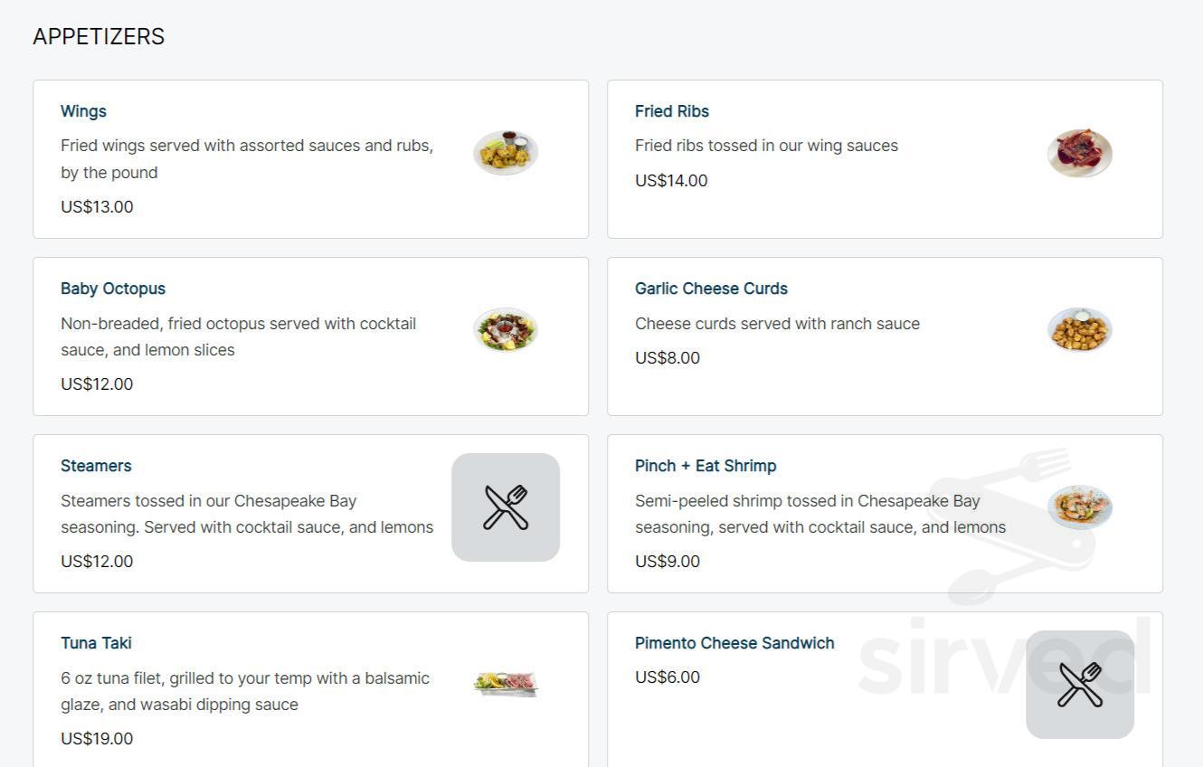Click the Appetizers section heading
Screen dimensions: 1203x767
(x=99, y=37)
